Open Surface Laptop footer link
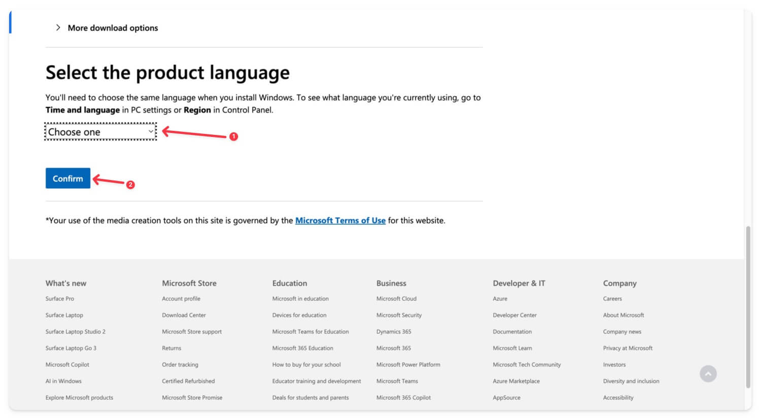The width and height of the screenshot is (761, 419). tap(64, 315)
